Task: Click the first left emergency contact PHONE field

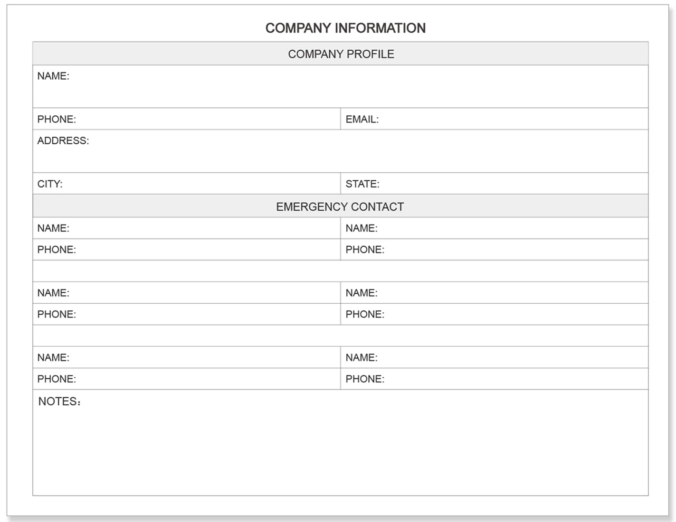Action: coord(186,249)
